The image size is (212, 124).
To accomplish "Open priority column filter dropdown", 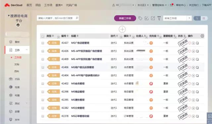I will click(x=160, y=37).
